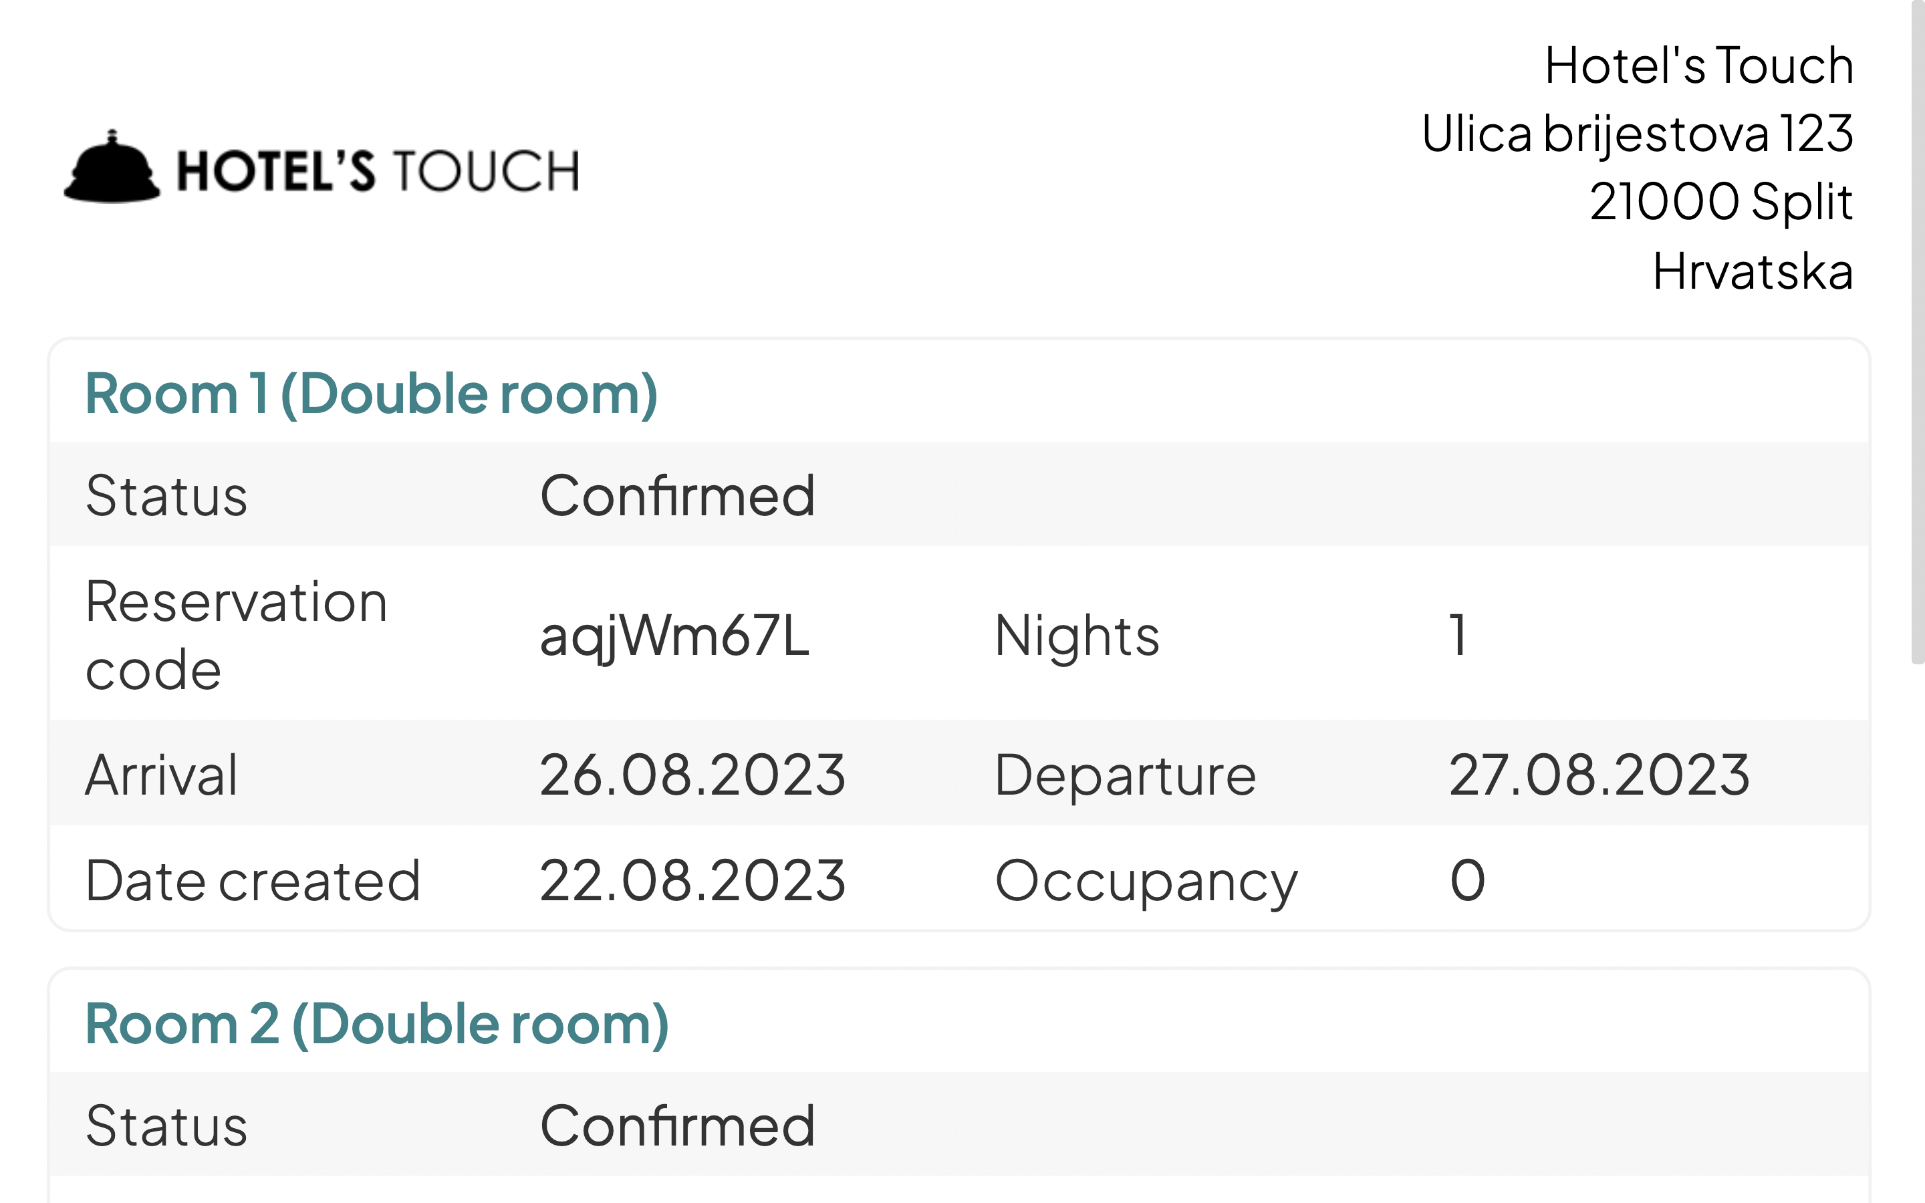Click the Departure label
1925x1203 pixels.
(1125, 775)
